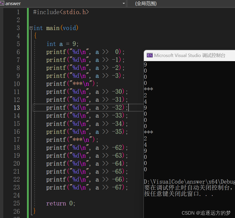The height and width of the screenshot is (218, 235).
Task: Click the first printf("***\n") on line 10
Action: 72,84
